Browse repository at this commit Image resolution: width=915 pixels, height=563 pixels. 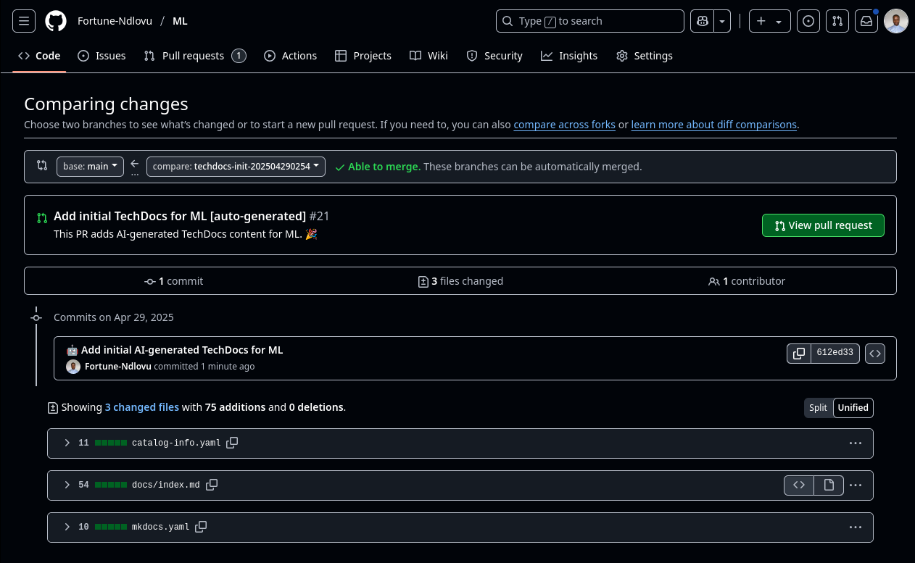tap(875, 354)
